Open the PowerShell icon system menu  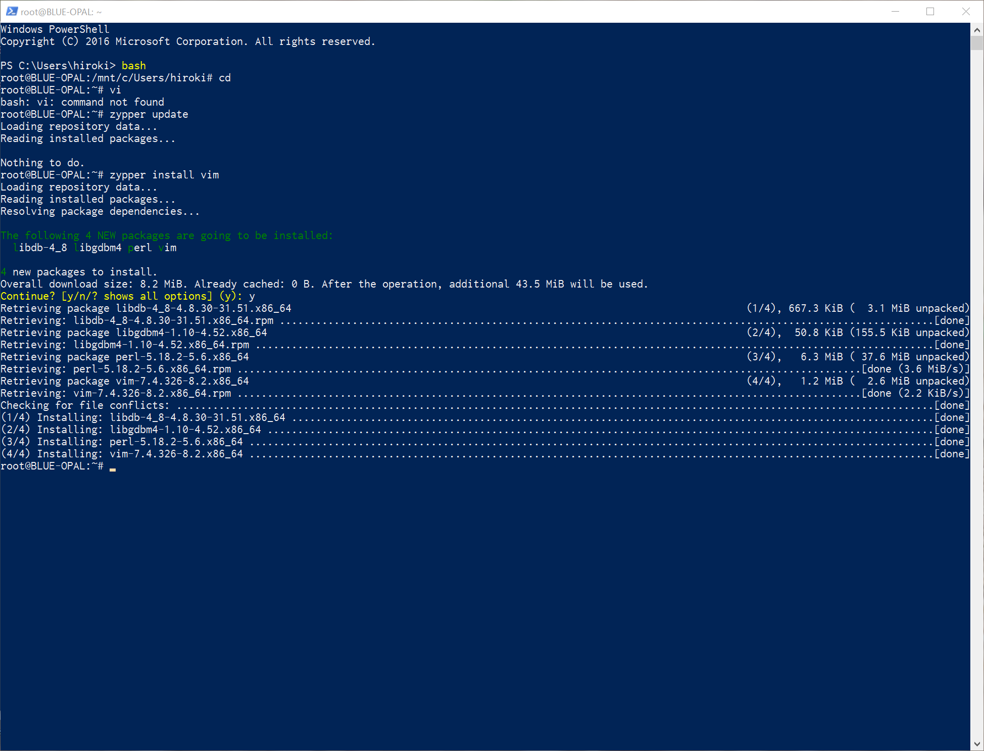point(12,11)
